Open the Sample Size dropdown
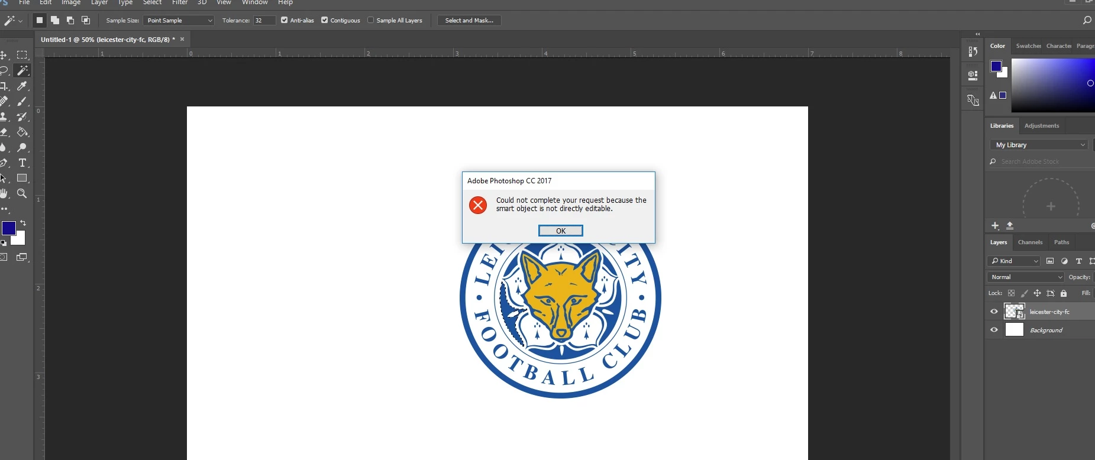The image size is (1095, 460). 179,20
